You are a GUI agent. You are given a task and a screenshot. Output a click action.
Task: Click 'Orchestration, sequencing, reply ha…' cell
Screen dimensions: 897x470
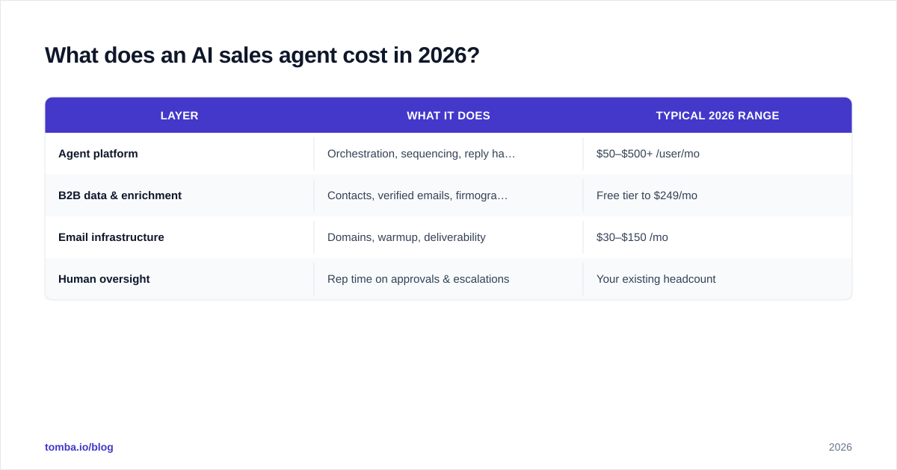point(449,154)
